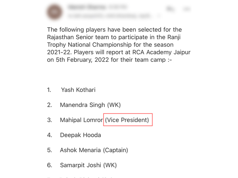The height and width of the screenshot is (178, 238).
Task: Click Ashok Menaria (Captain) entry
Action: coord(94,150)
